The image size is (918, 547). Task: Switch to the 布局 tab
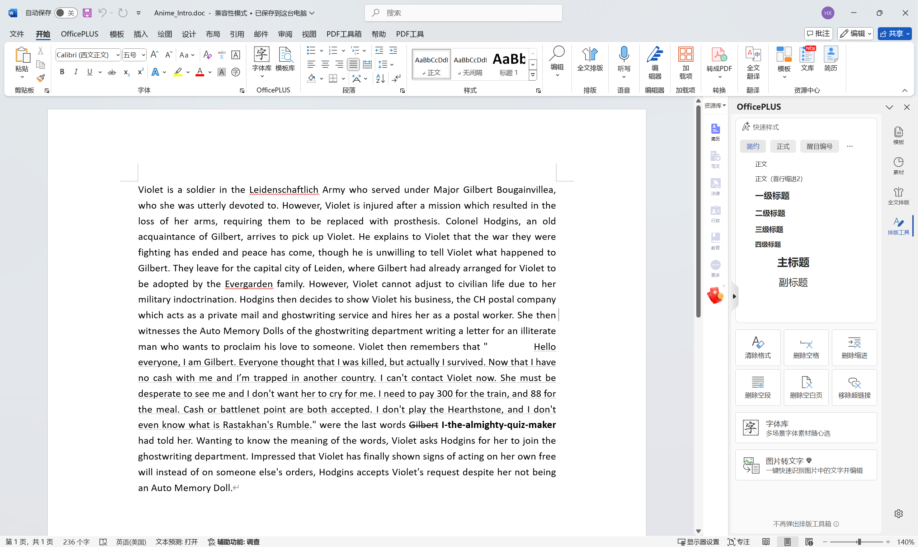213,34
